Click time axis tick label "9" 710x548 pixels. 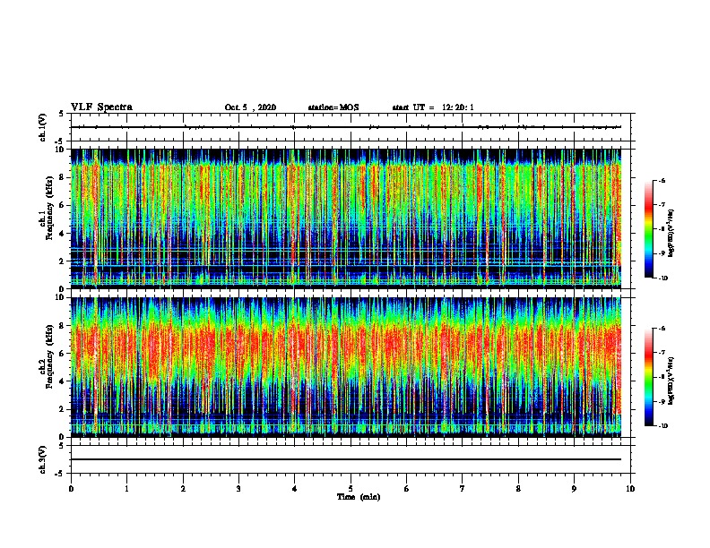click(x=574, y=488)
